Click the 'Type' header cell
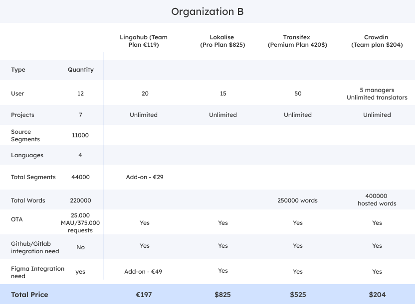 [18, 70]
